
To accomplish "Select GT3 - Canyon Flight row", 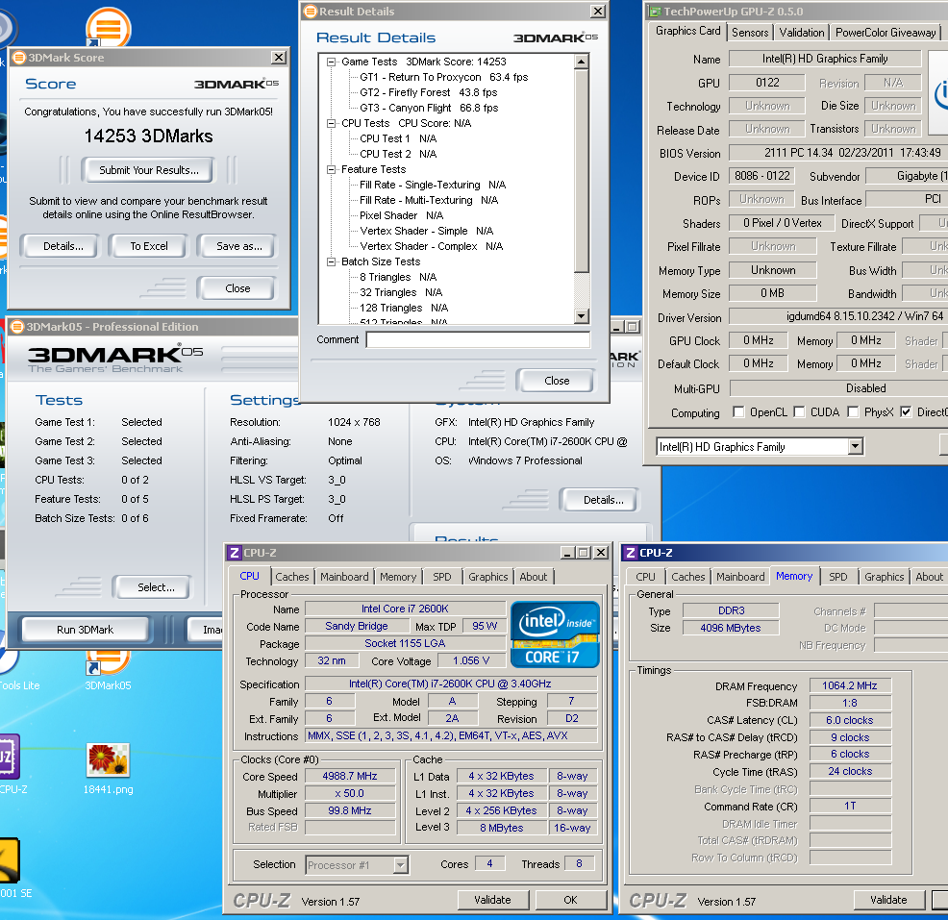I will click(429, 109).
